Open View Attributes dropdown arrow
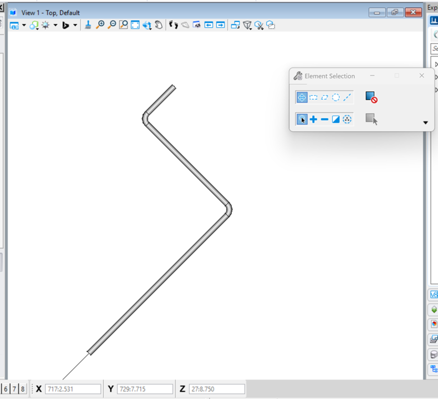The width and height of the screenshot is (438, 399). pyautogui.click(x=24, y=25)
